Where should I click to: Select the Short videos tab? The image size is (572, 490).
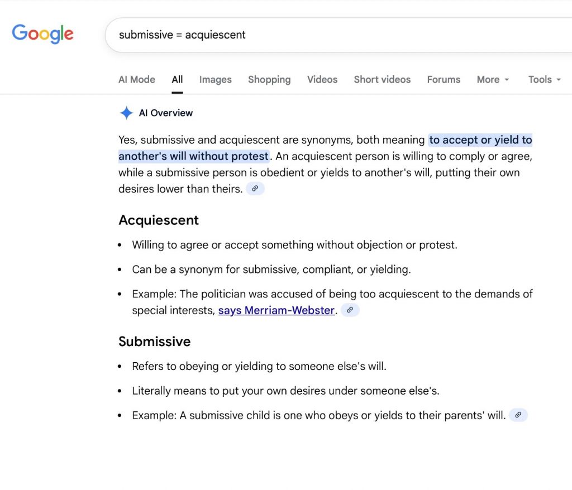click(x=382, y=79)
